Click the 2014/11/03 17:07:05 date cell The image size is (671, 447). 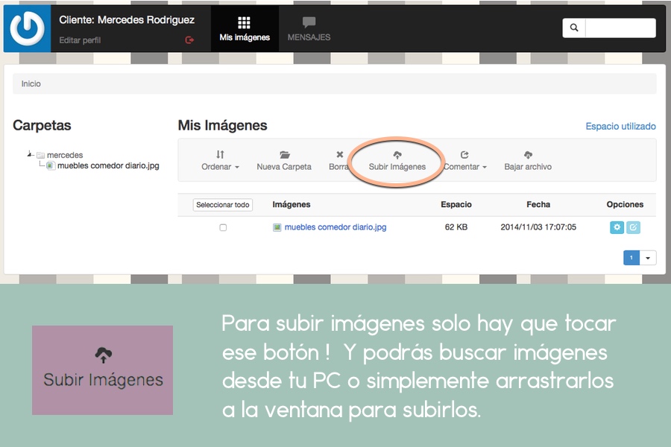click(x=538, y=227)
